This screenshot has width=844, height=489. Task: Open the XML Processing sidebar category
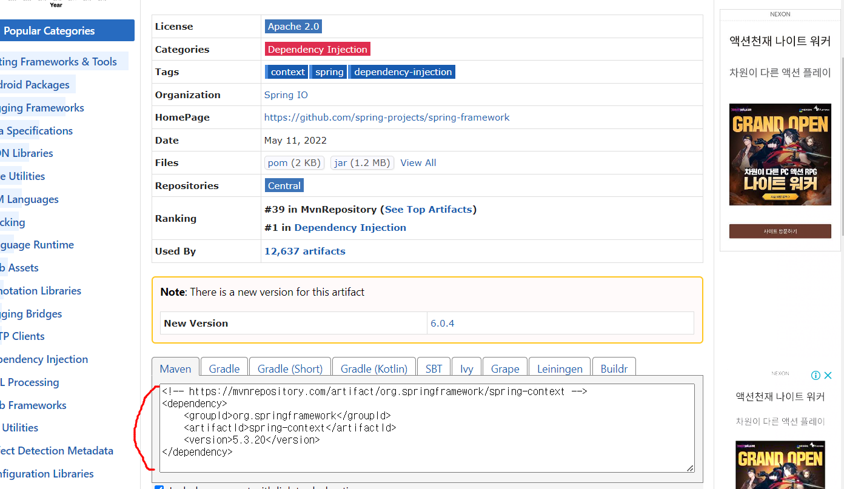30,382
